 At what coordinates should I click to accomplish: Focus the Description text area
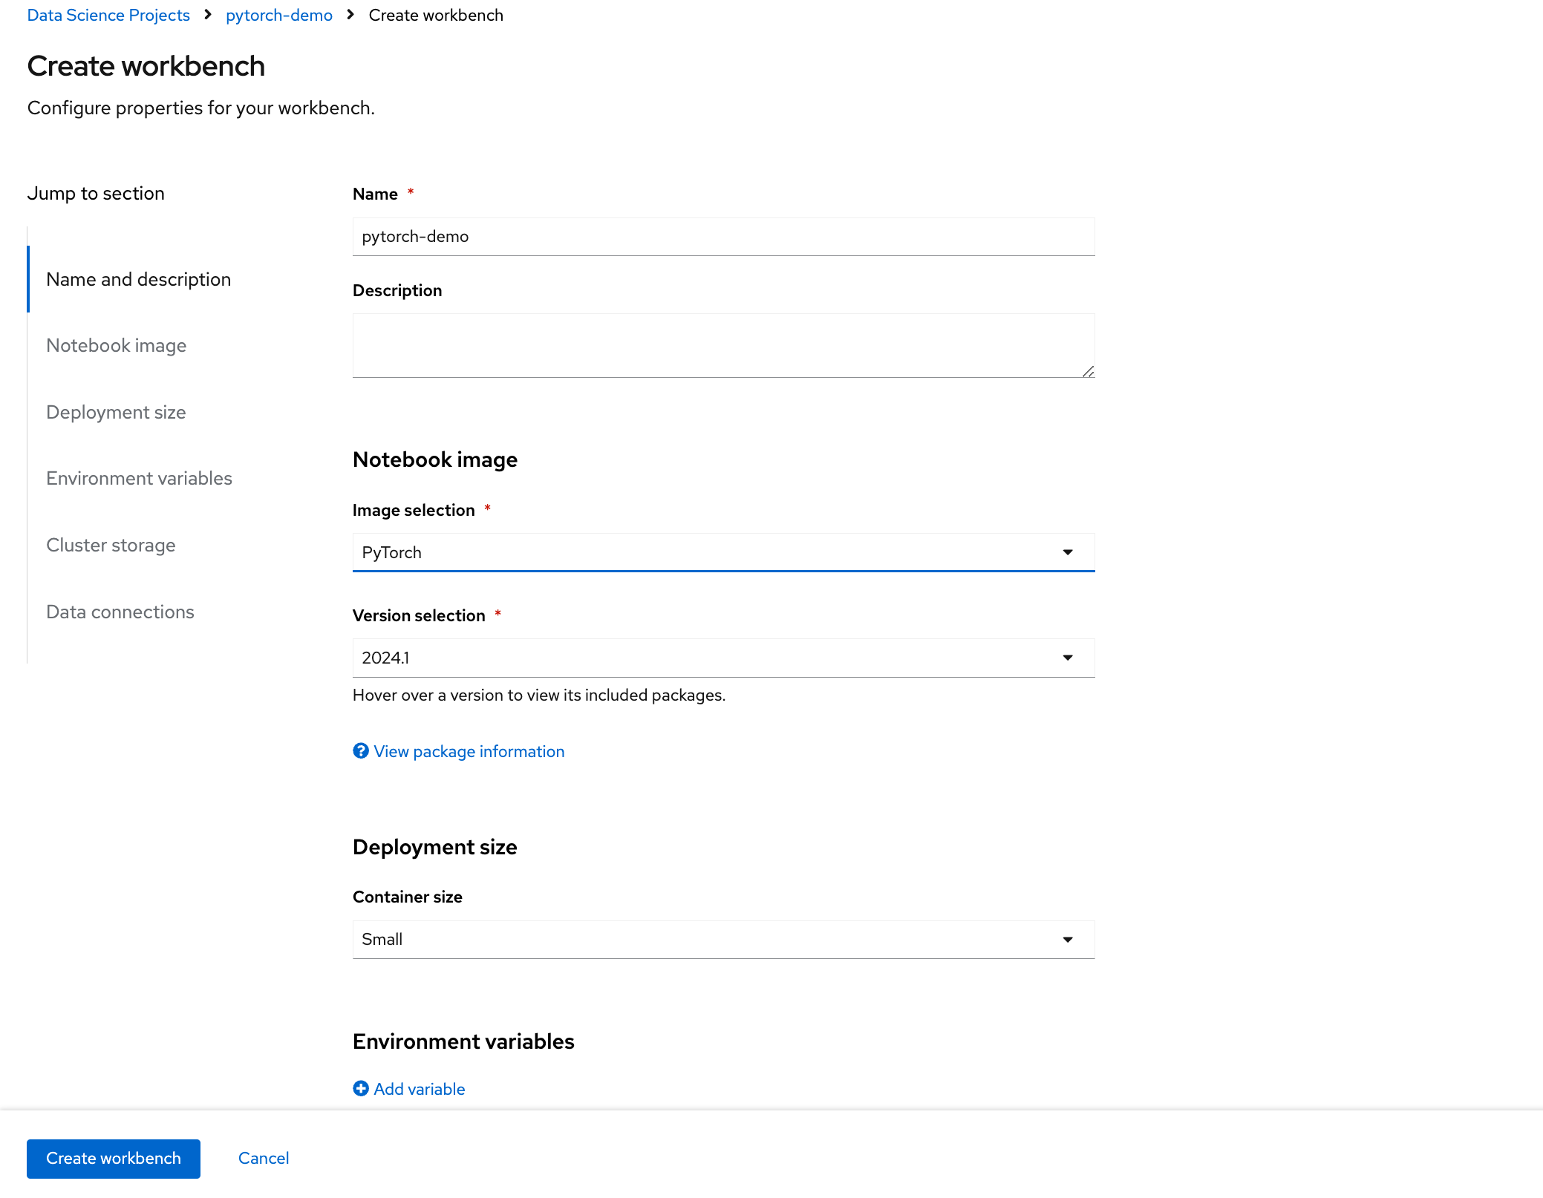click(x=723, y=346)
